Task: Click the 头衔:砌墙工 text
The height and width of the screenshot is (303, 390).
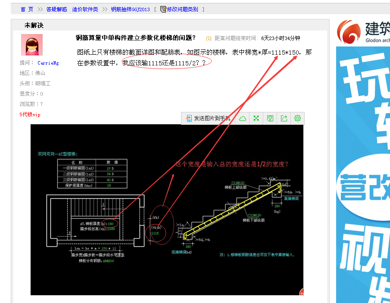Action: pos(35,83)
